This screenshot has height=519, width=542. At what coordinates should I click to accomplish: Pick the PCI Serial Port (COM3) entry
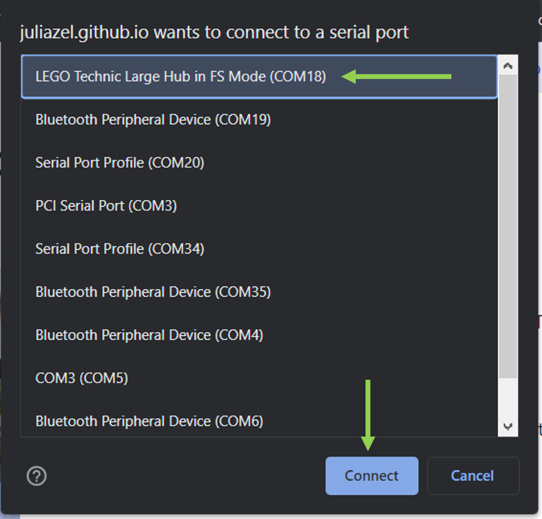click(106, 206)
